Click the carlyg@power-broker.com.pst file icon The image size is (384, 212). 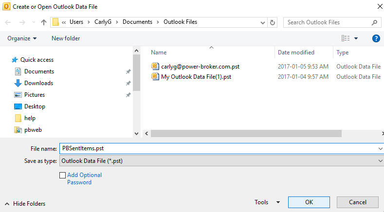155,67
